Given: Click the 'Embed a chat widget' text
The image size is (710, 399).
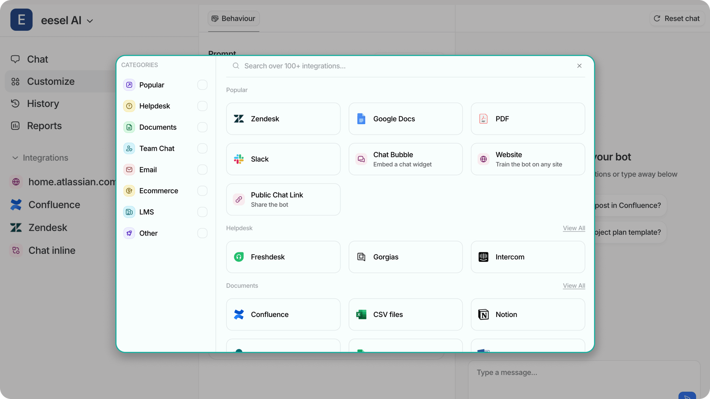Looking at the screenshot, I should click(402, 164).
